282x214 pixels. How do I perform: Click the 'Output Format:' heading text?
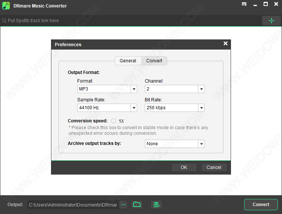(x=84, y=72)
